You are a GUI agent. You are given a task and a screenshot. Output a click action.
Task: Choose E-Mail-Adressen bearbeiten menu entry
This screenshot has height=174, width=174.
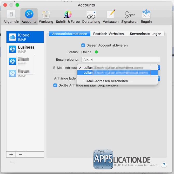point(117,81)
